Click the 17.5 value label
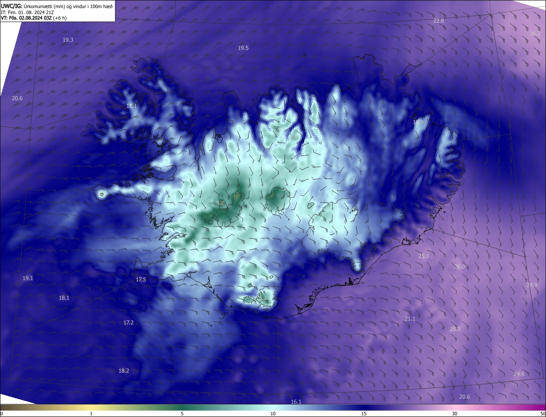 click(x=141, y=280)
